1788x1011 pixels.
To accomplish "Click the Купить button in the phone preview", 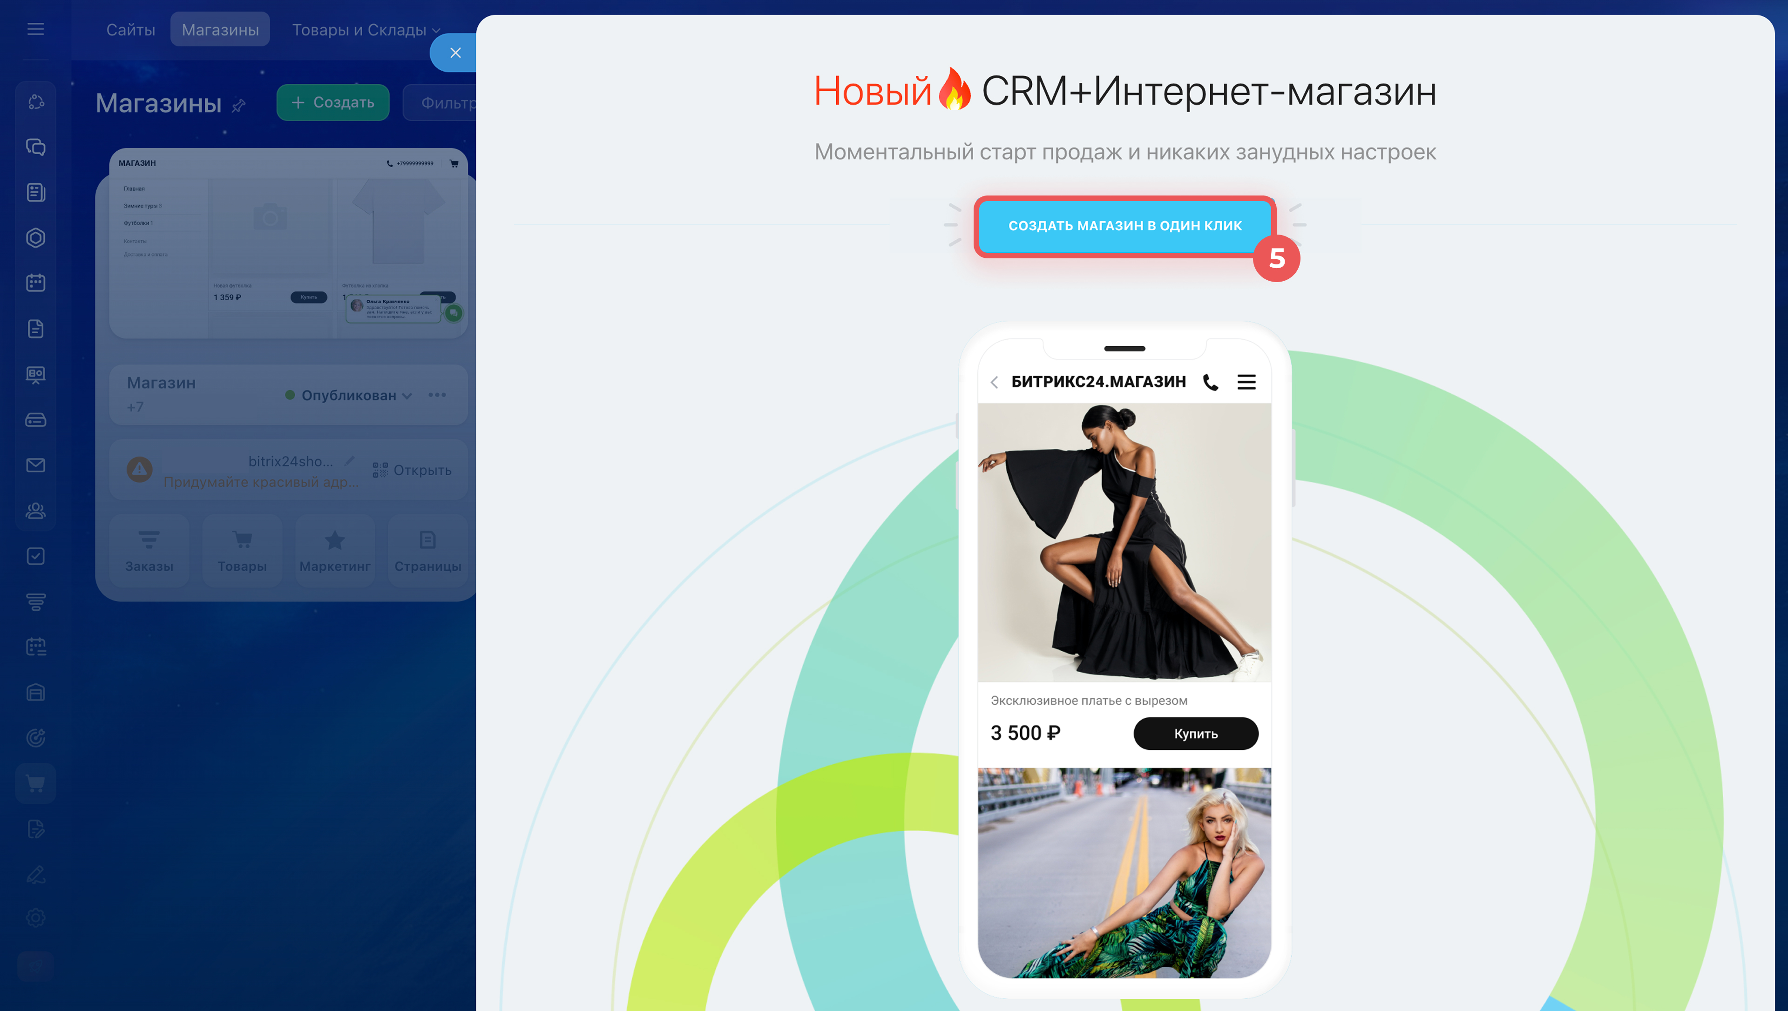I will pos(1195,733).
